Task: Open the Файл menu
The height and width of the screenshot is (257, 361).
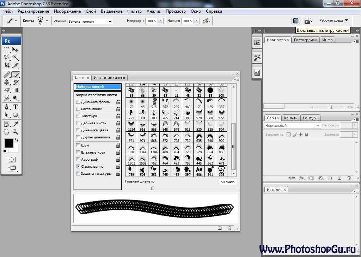Action: pyautogui.click(x=8, y=11)
